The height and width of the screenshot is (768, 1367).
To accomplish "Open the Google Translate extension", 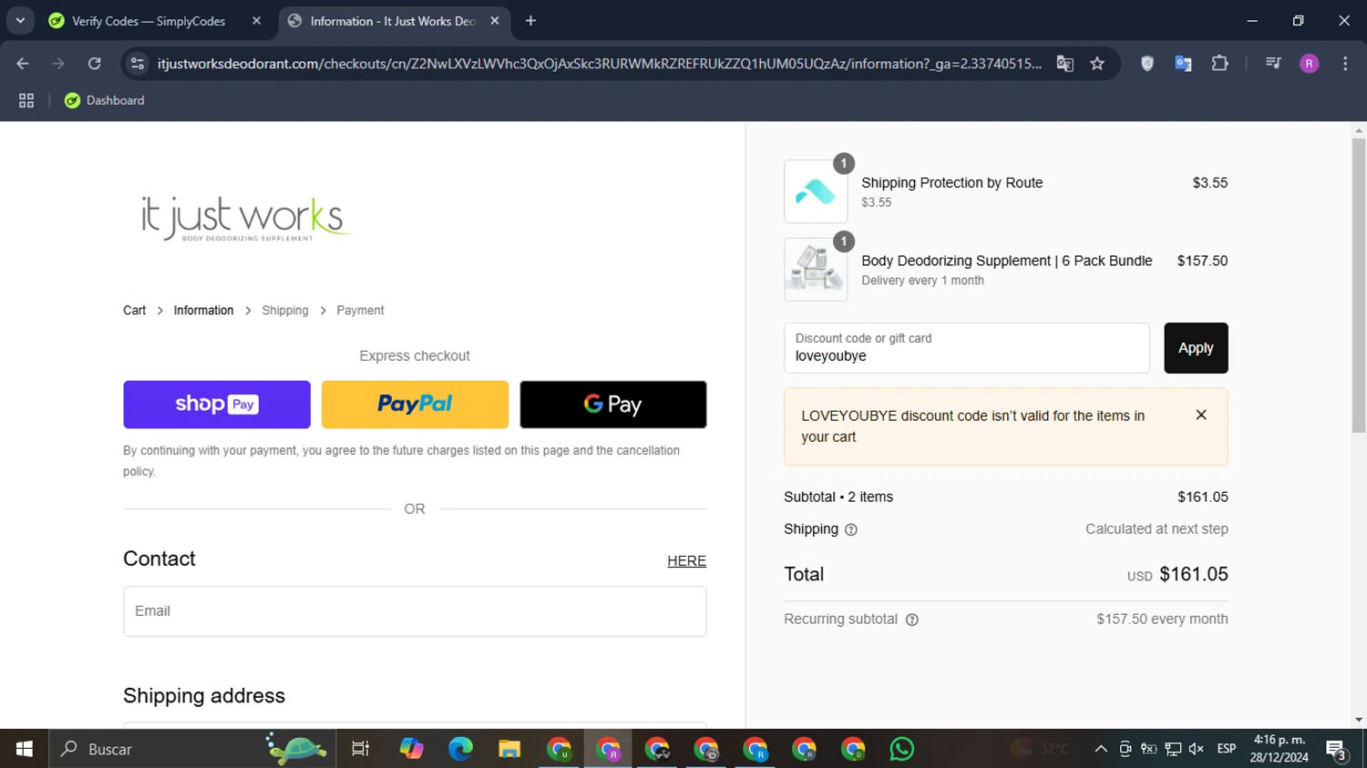I will click(1183, 64).
